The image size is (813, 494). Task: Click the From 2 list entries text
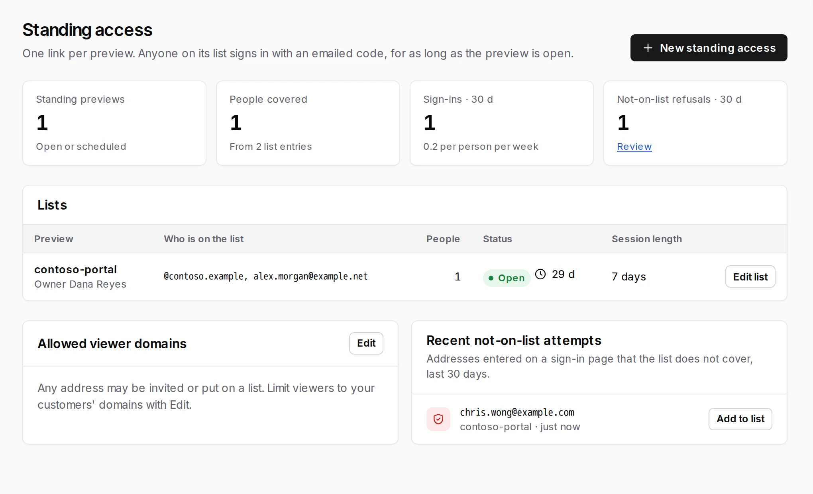click(x=271, y=147)
